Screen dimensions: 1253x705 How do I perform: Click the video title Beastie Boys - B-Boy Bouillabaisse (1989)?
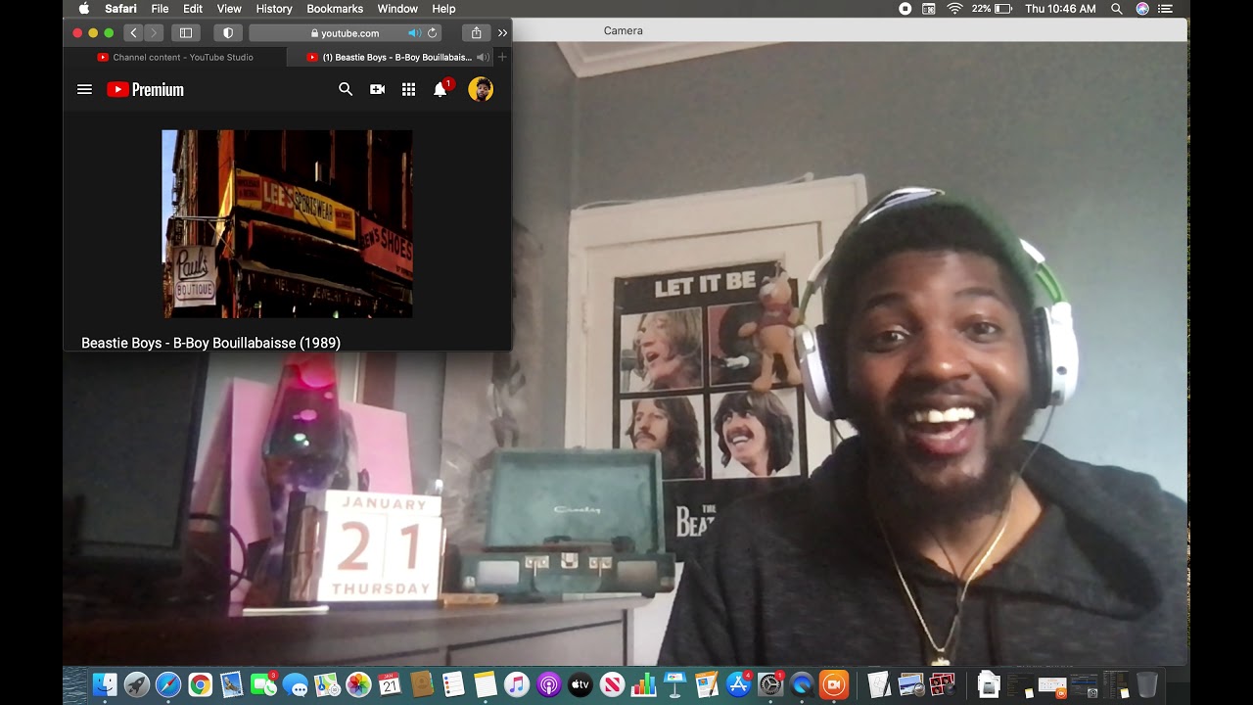[x=210, y=343]
